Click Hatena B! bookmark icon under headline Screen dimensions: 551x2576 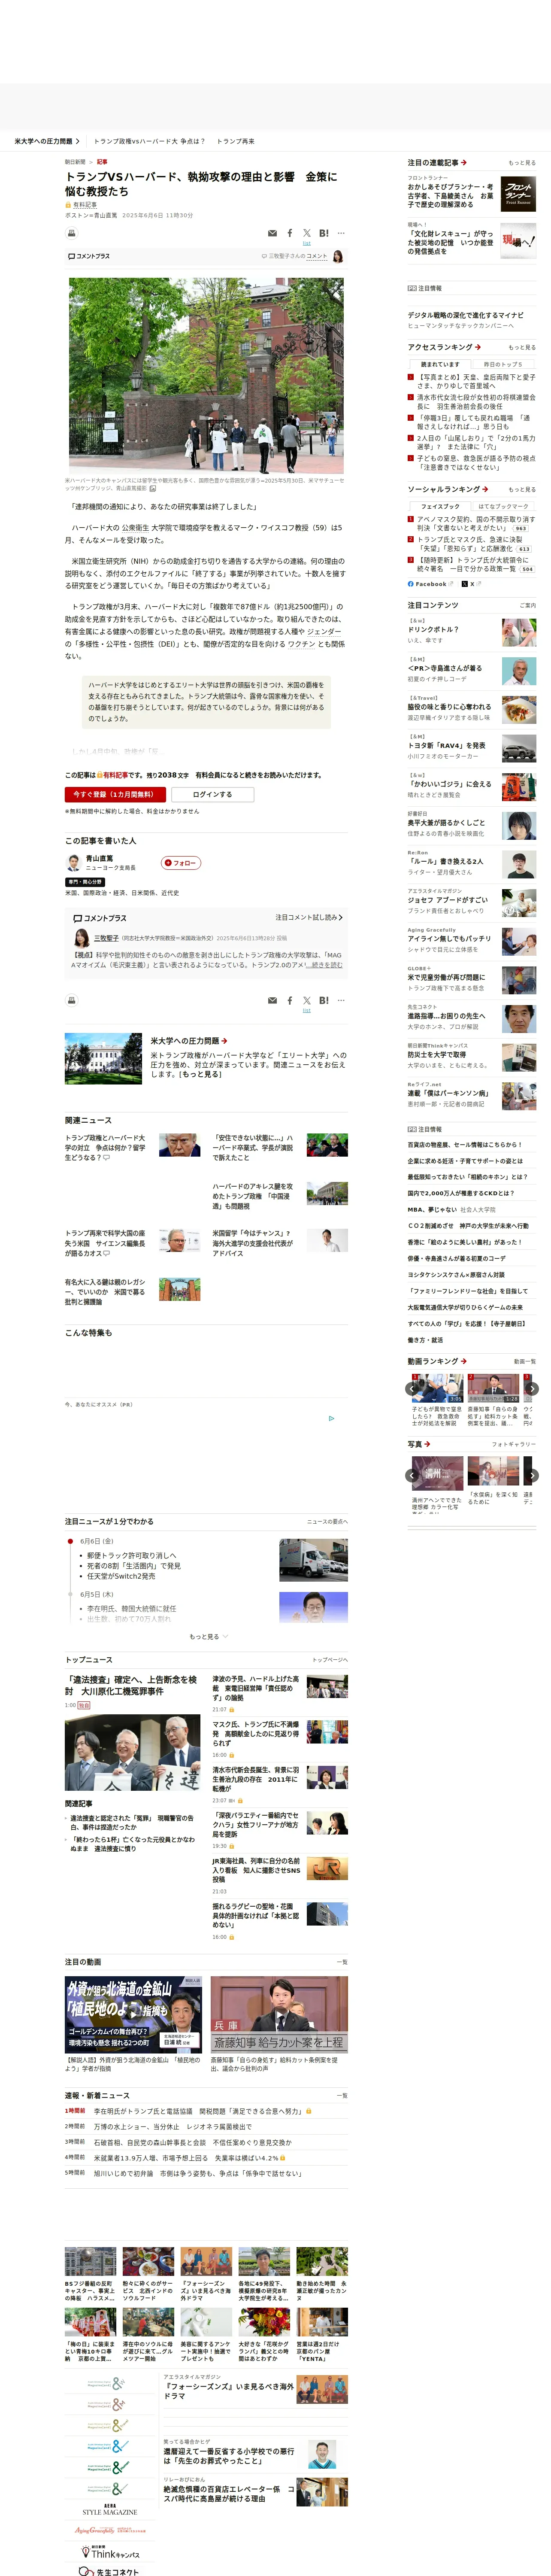tap(324, 233)
